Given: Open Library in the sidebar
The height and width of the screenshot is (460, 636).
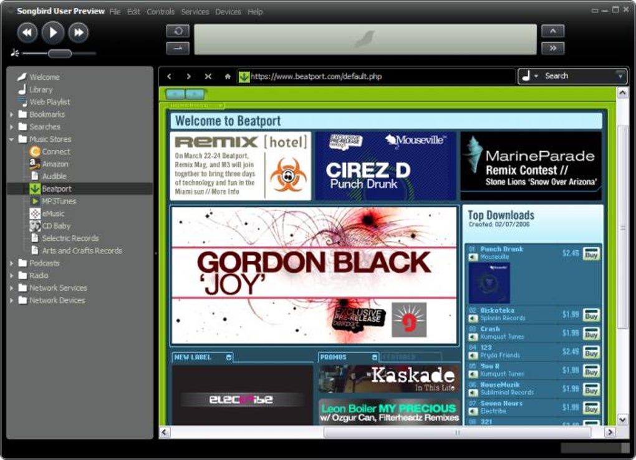Looking at the screenshot, I should pyautogui.click(x=41, y=90).
